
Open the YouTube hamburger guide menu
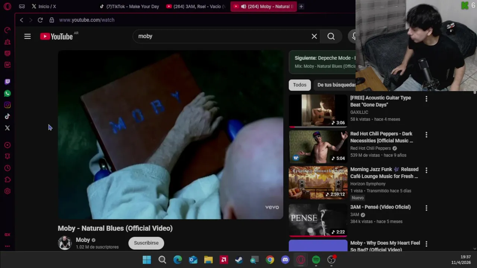(x=28, y=36)
